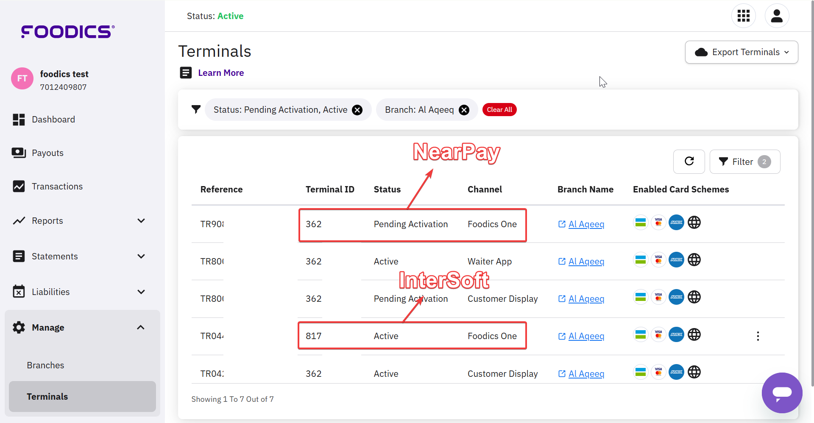Image resolution: width=814 pixels, height=423 pixels.
Task: Click the green Active status text at top
Action: (230, 16)
